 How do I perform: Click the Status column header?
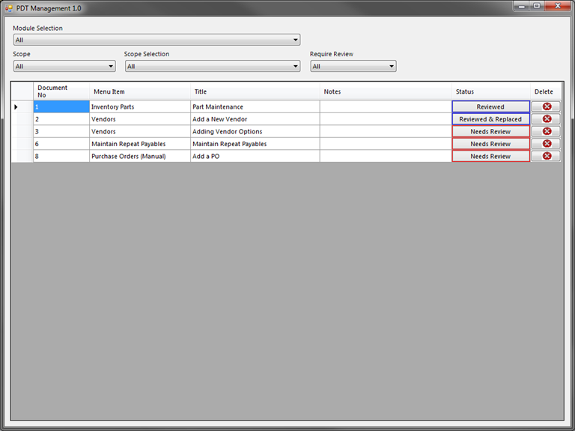coord(490,91)
